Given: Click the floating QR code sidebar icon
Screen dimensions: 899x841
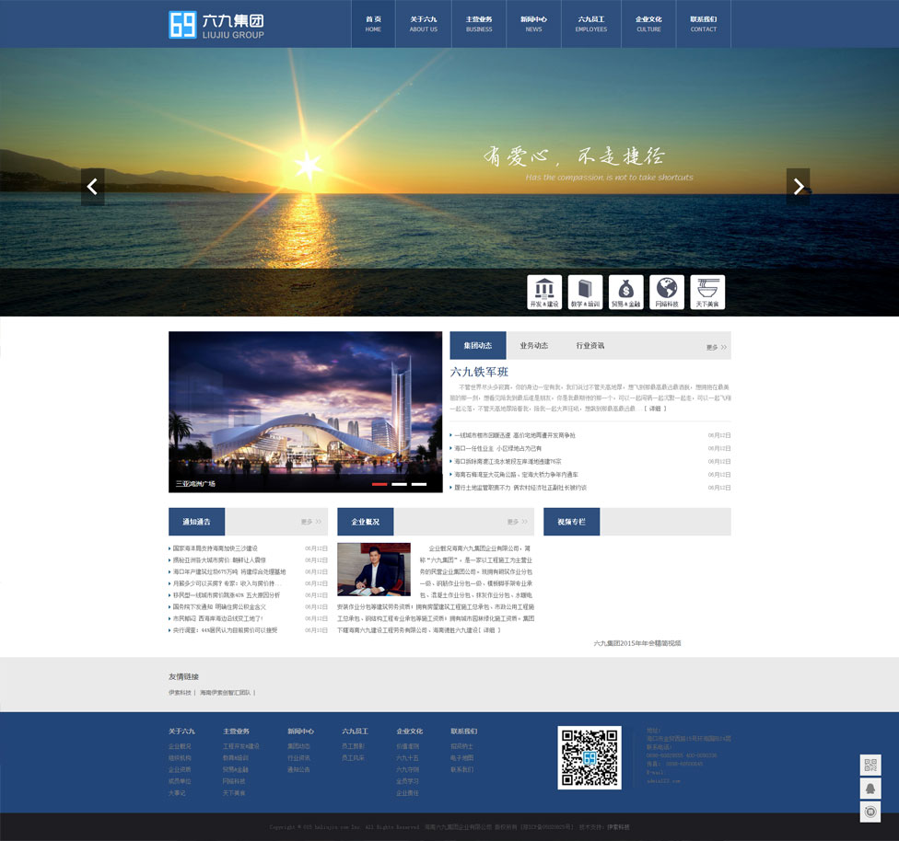Looking at the screenshot, I should click(x=870, y=765).
